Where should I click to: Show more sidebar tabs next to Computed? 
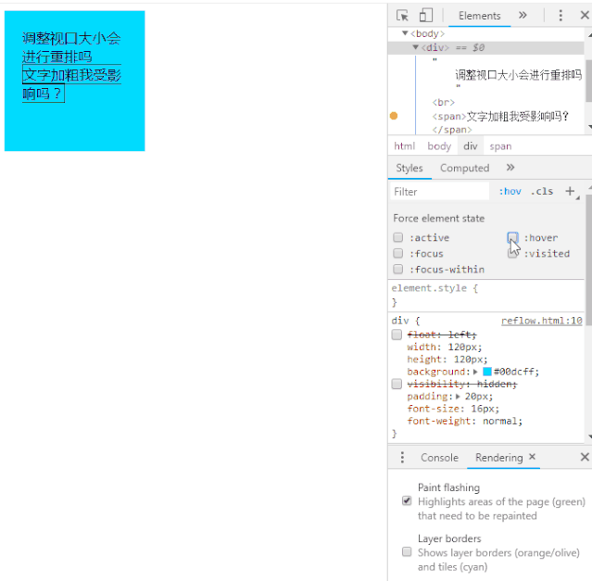[x=510, y=167]
